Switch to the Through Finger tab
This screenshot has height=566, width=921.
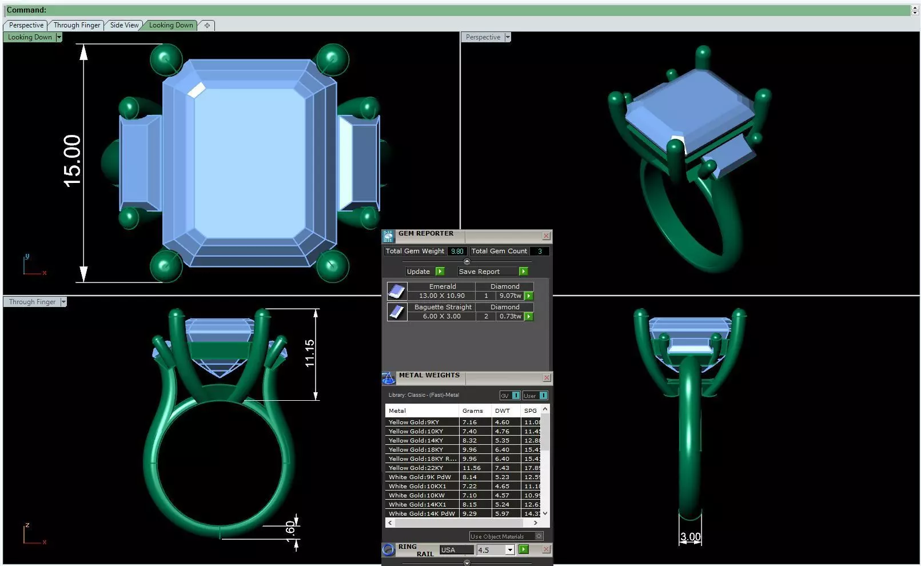[77, 25]
